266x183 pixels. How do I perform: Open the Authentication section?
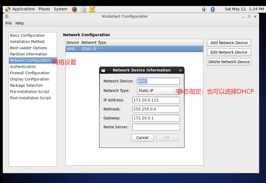(x=33, y=67)
